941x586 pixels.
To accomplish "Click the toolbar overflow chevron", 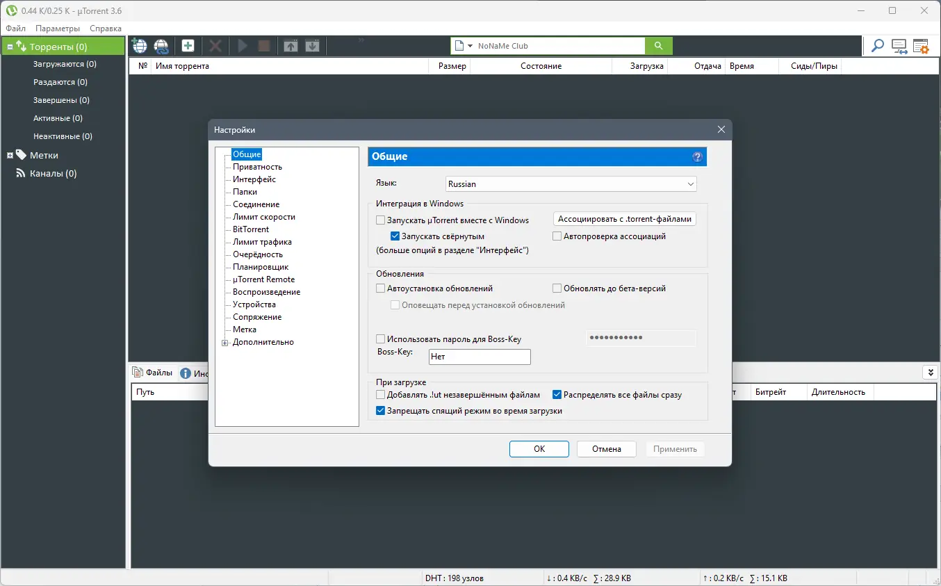I will click(x=361, y=42).
